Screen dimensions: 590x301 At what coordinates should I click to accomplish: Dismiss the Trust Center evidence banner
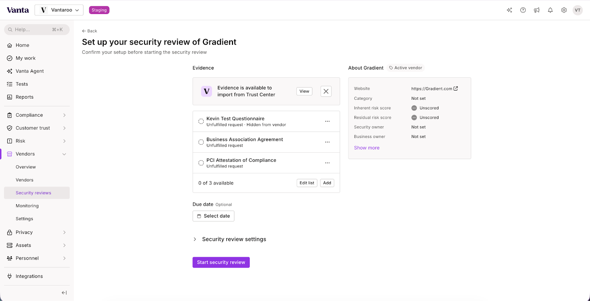326,91
